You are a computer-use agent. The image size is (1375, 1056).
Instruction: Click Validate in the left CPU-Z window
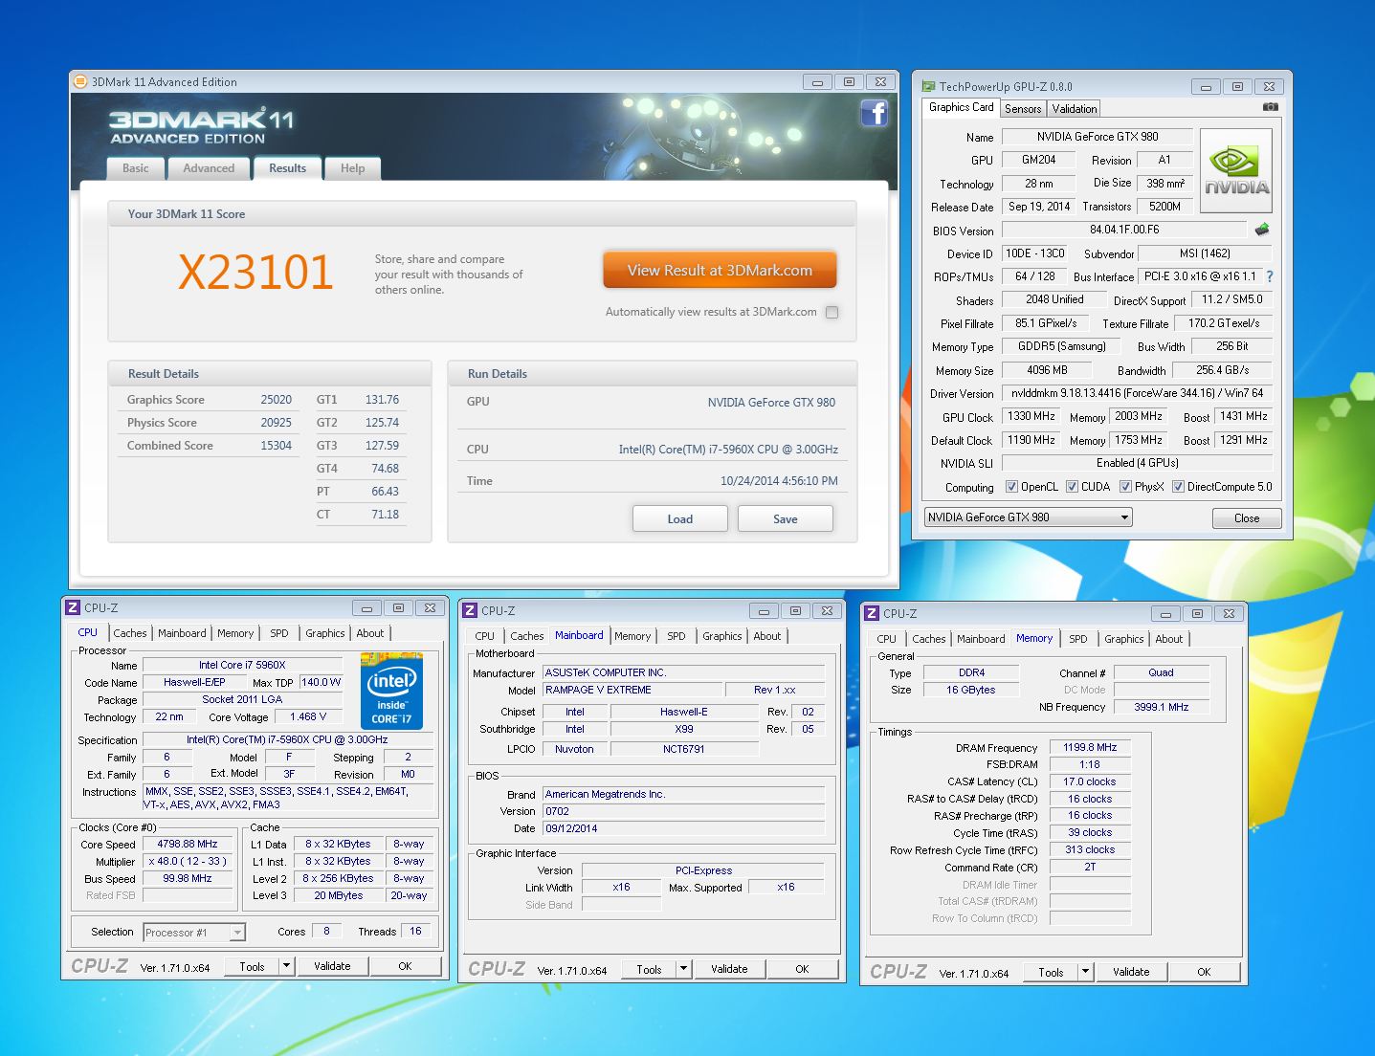pos(332,966)
